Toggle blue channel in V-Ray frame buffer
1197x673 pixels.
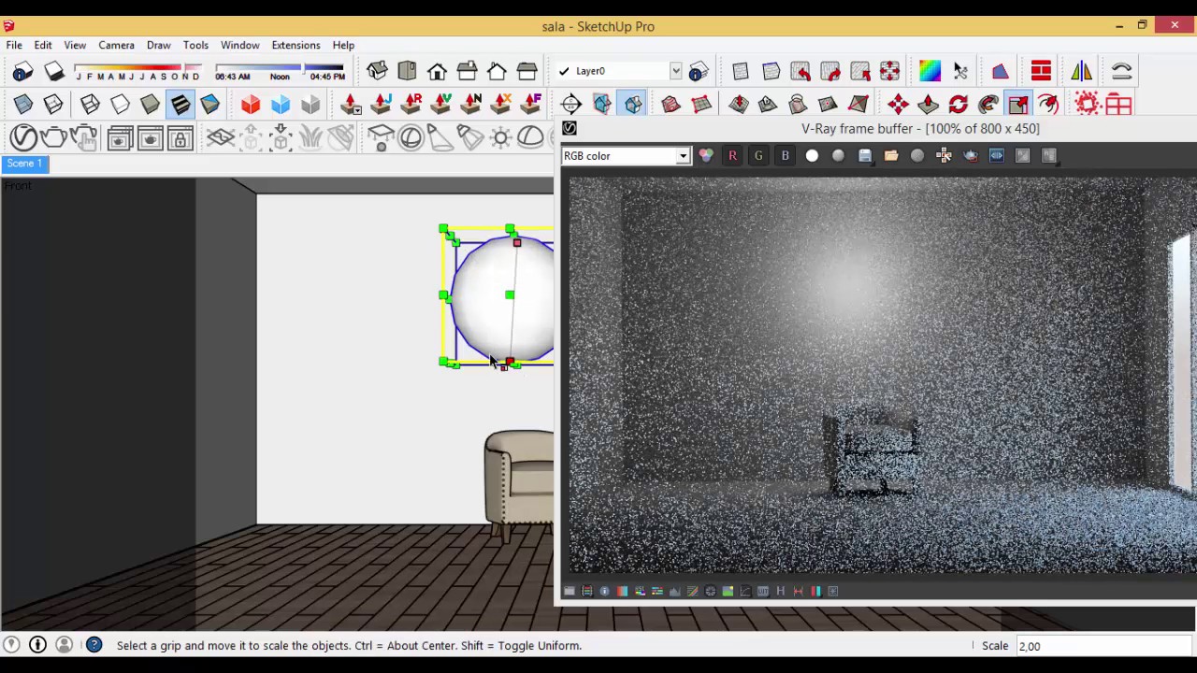click(x=785, y=156)
